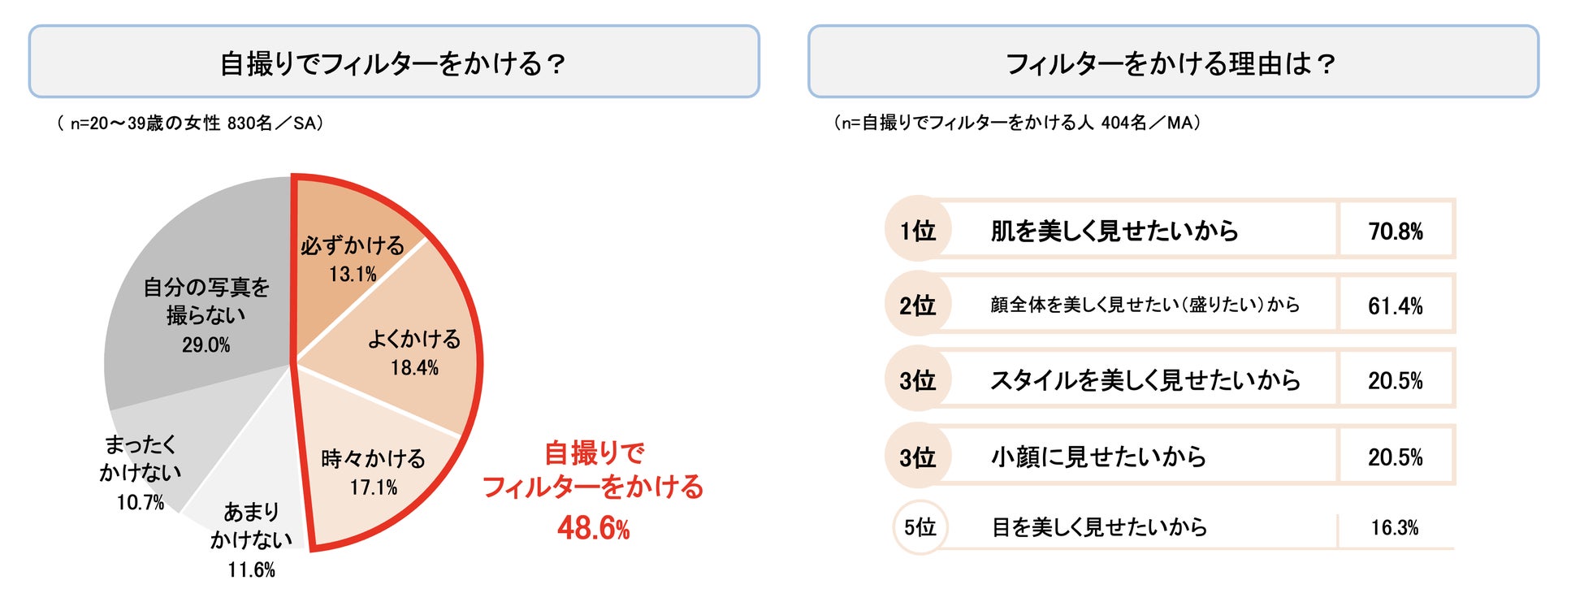
Task: Click the まったくかけない 10.7% label
Action: coord(141,472)
